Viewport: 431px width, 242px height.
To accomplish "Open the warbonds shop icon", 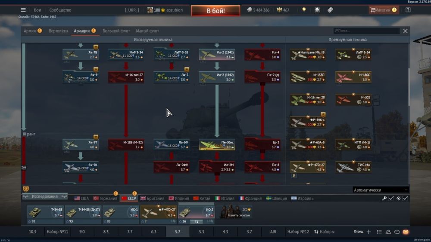I will (317, 10).
